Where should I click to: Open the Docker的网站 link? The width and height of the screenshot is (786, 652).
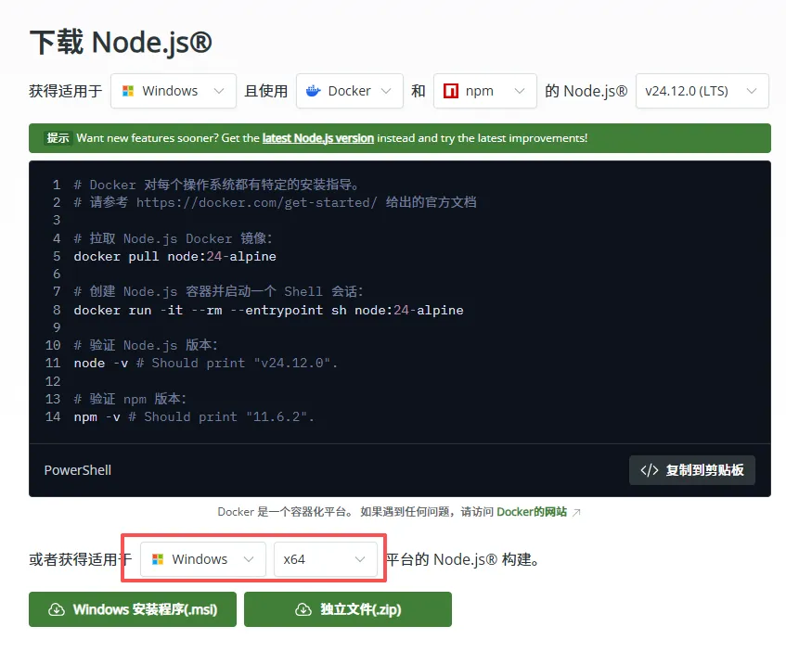click(532, 512)
